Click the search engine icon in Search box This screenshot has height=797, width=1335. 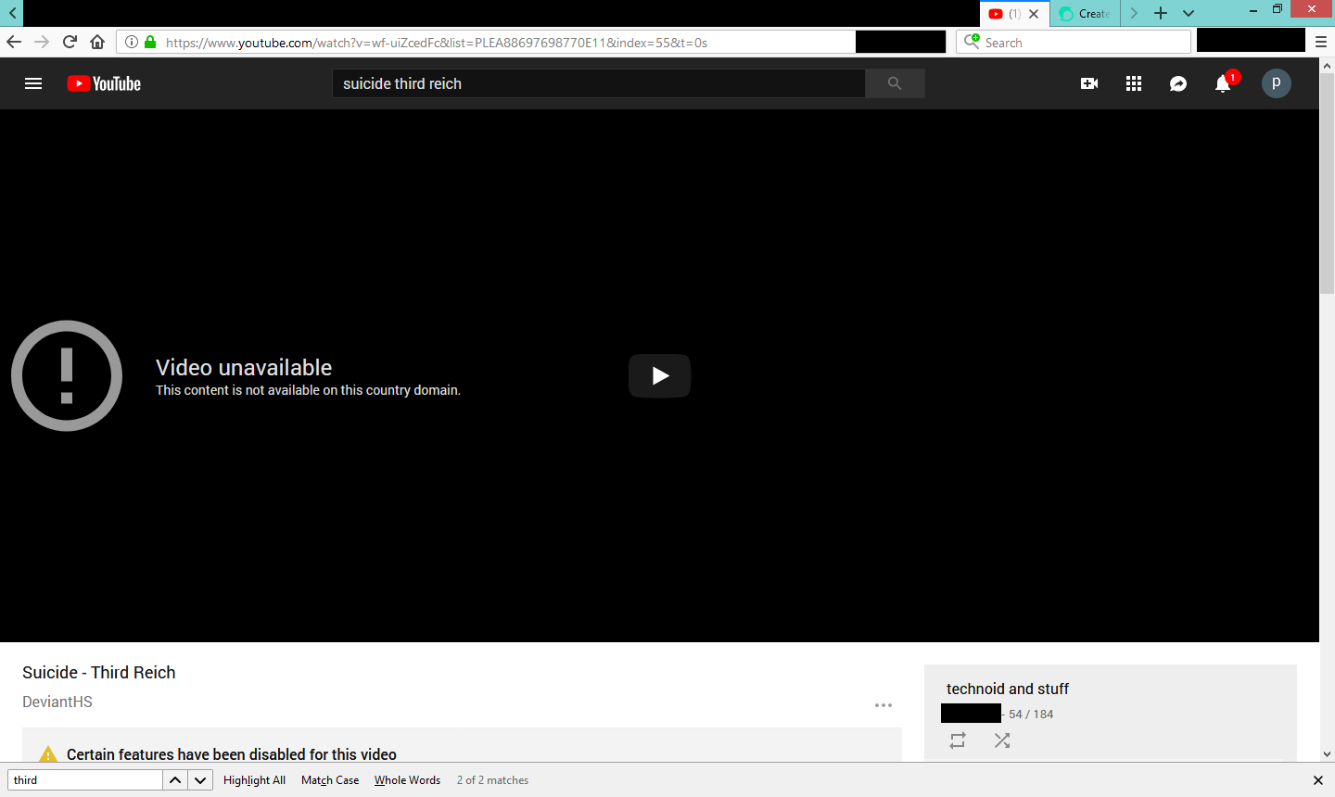coord(972,41)
